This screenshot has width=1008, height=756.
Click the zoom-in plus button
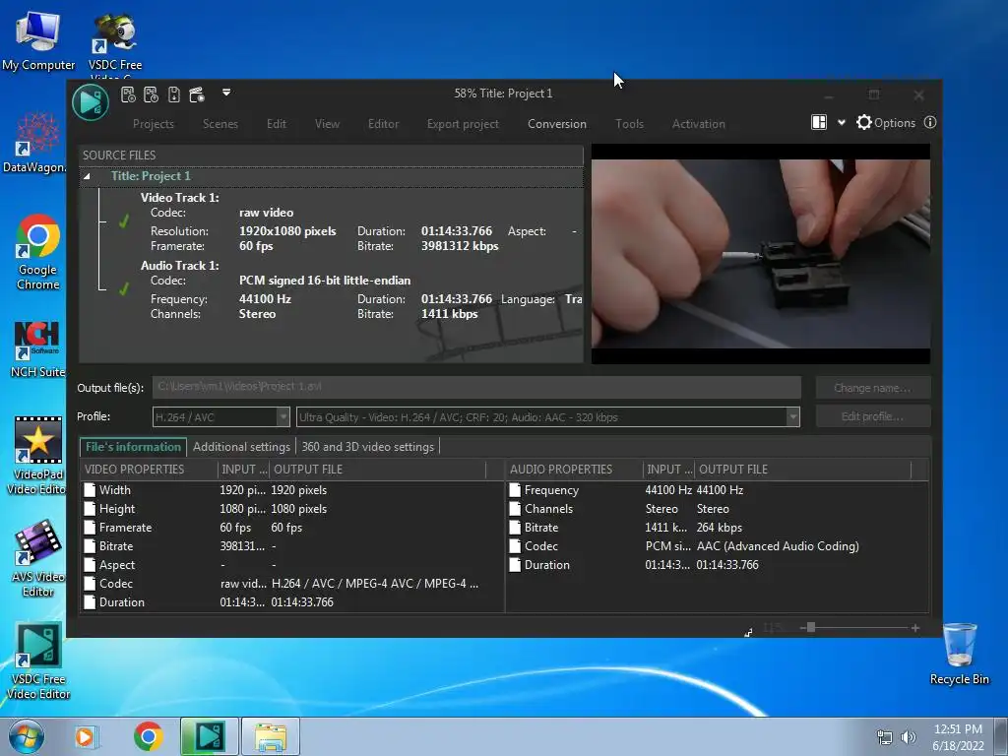pos(914,627)
